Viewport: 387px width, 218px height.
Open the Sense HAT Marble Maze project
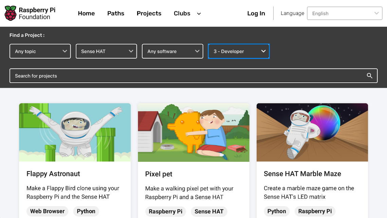(x=302, y=174)
